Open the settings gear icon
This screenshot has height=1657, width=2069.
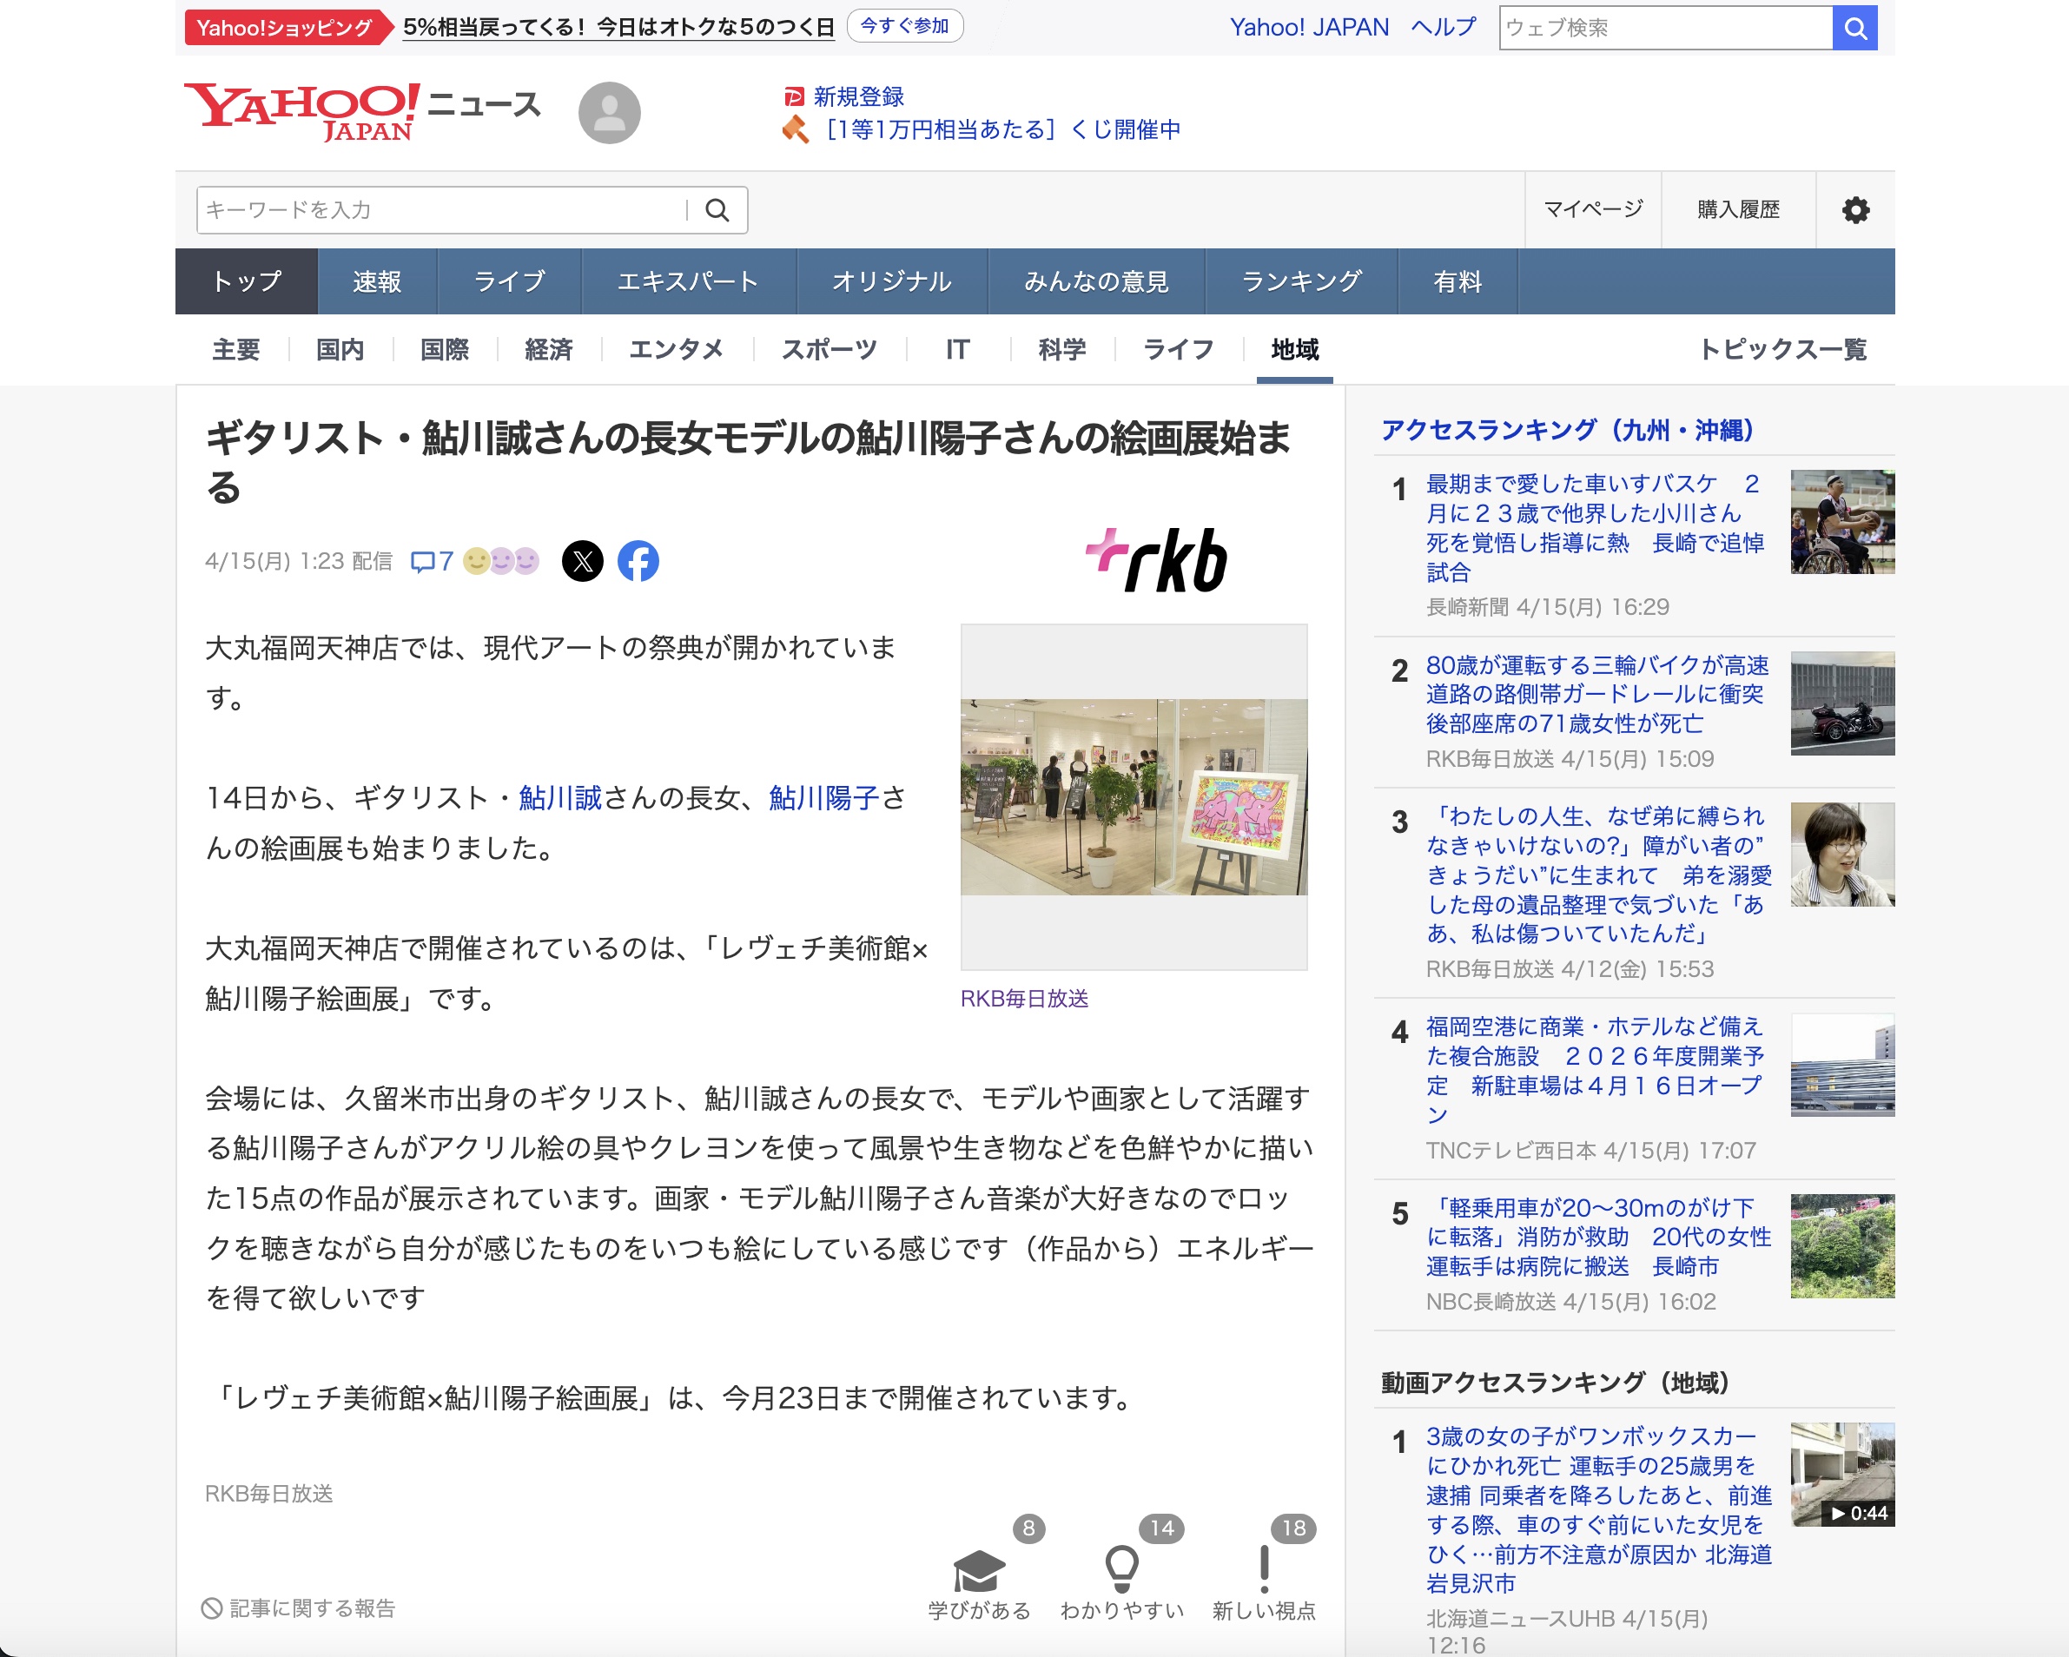point(1854,210)
